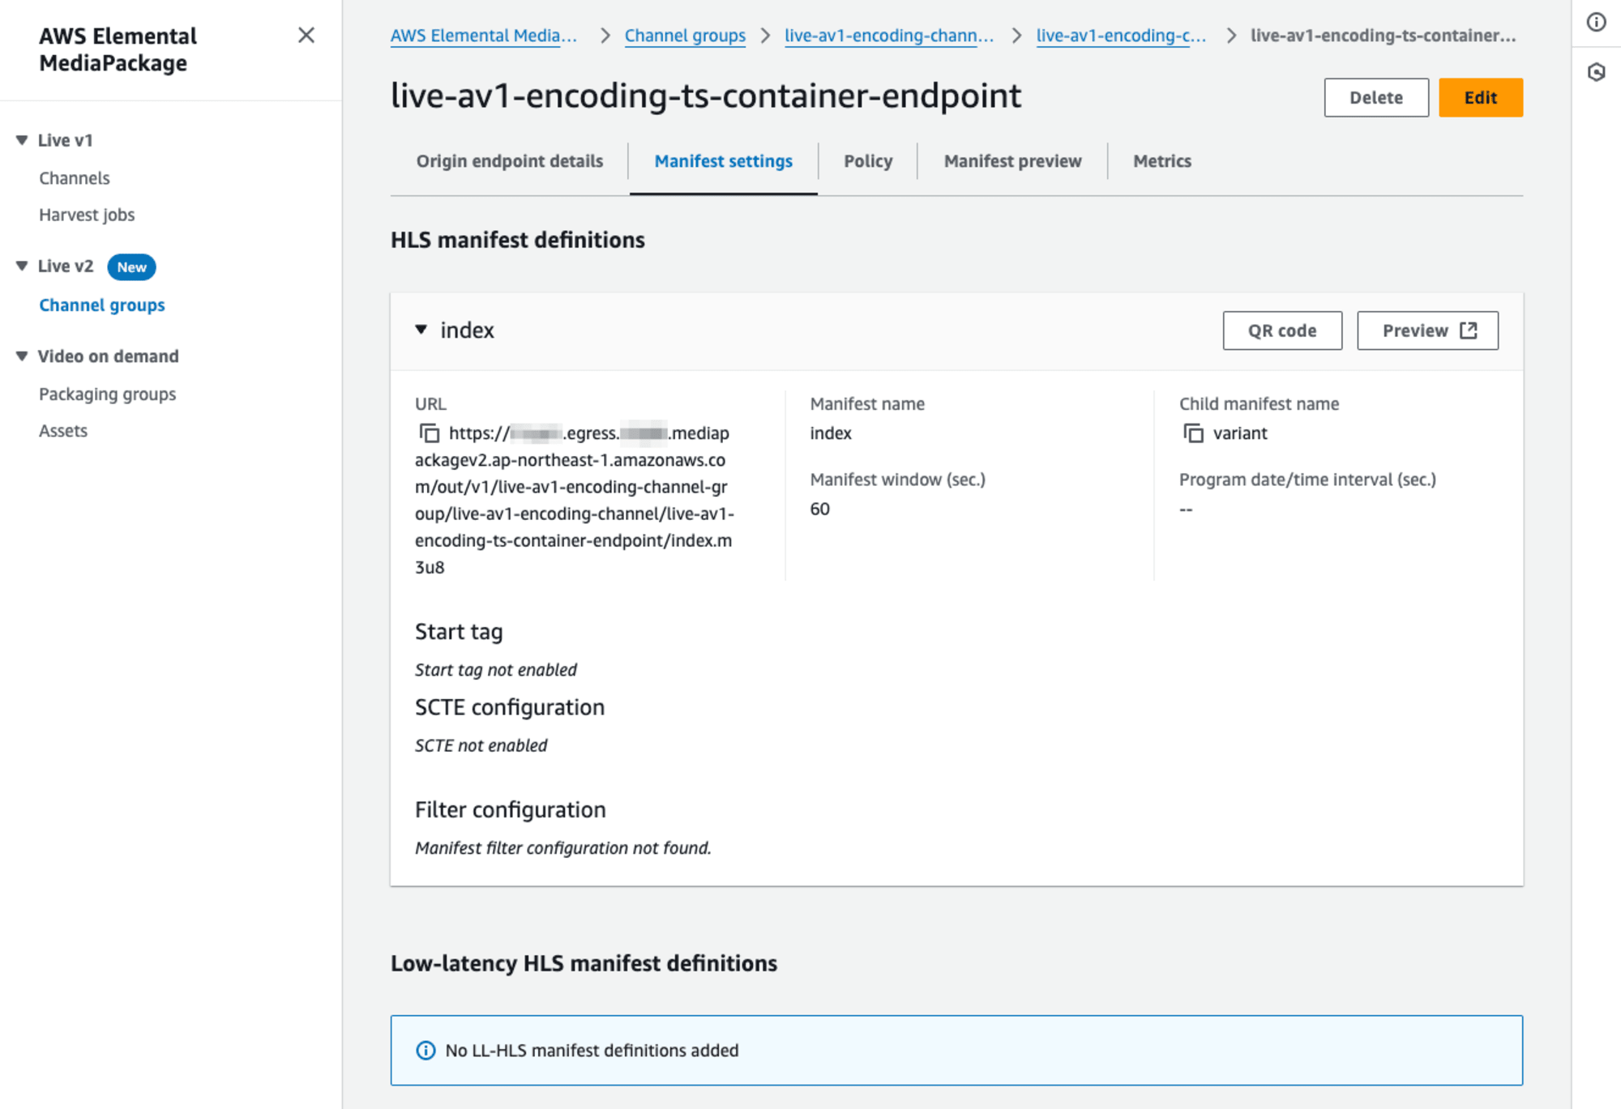
Task: Open Assets in the sidebar
Action: [63, 431]
